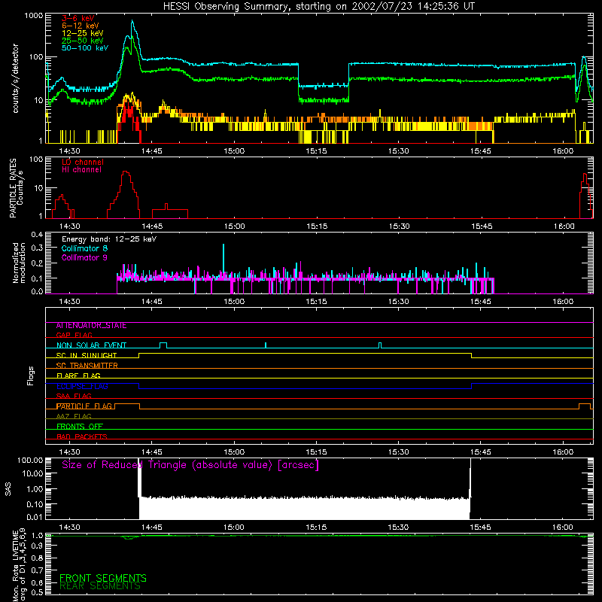The width and height of the screenshot is (602, 602).
Task: Click the vertical 'Flags' axis title
Action: click(30, 375)
